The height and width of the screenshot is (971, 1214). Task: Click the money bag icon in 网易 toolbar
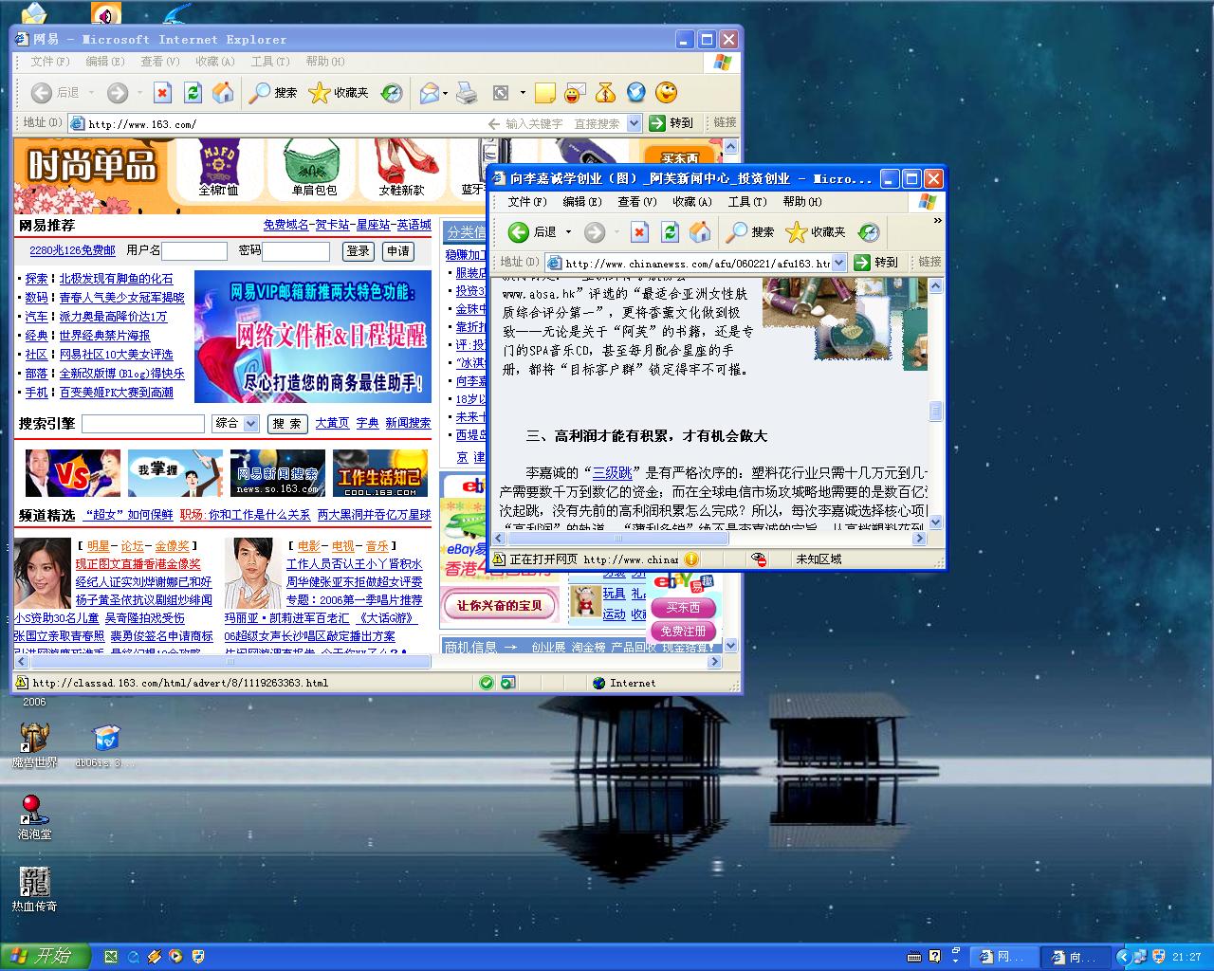click(605, 93)
